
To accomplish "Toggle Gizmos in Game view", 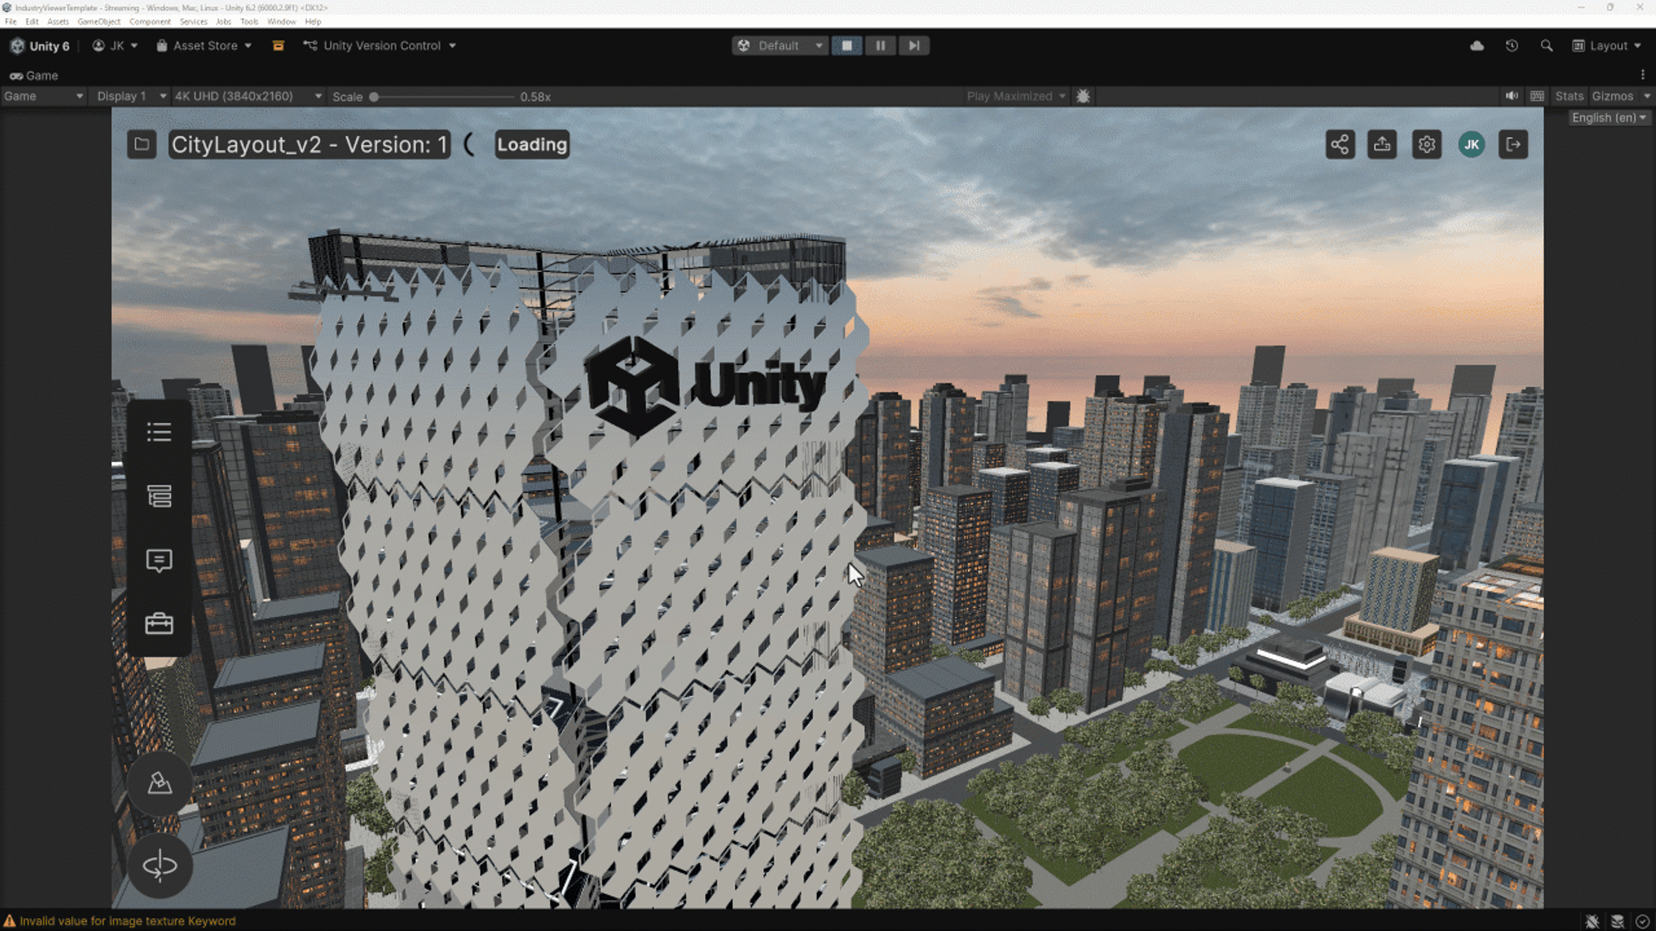I will pos(1612,96).
